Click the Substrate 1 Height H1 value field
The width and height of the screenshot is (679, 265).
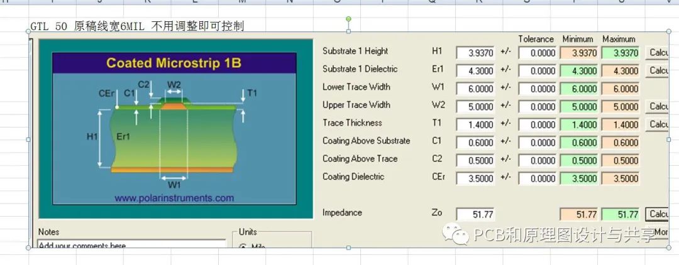point(475,53)
